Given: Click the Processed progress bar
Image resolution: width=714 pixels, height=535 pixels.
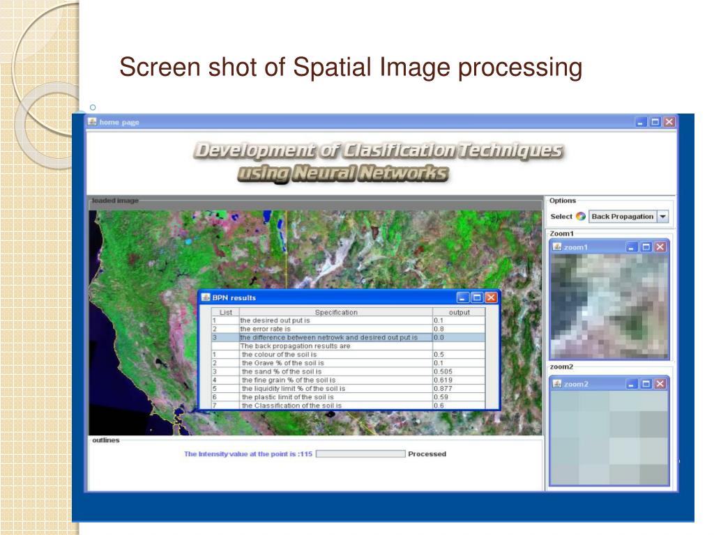Looking at the screenshot, I should (x=360, y=453).
